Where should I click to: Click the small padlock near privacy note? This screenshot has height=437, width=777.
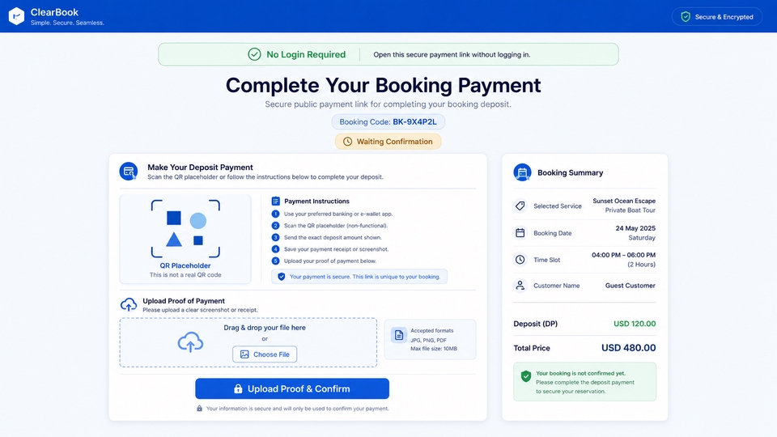[199, 409]
